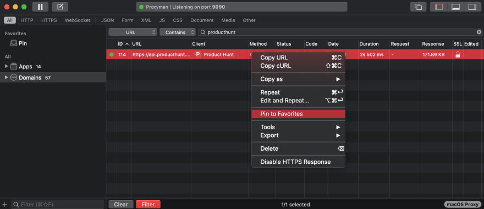Filter by XML content type
This screenshot has height=209, width=484.
146,20
